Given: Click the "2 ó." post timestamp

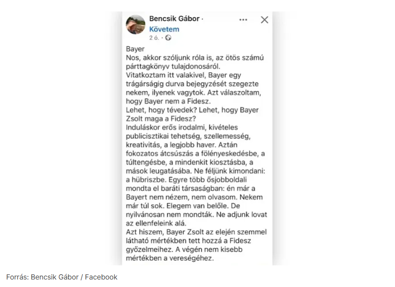Looking at the screenshot, I should (x=154, y=38).
